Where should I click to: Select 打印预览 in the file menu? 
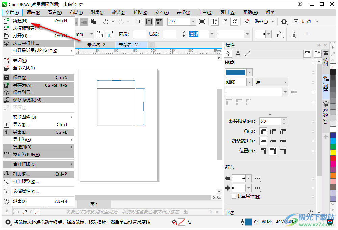pos(39,182)
